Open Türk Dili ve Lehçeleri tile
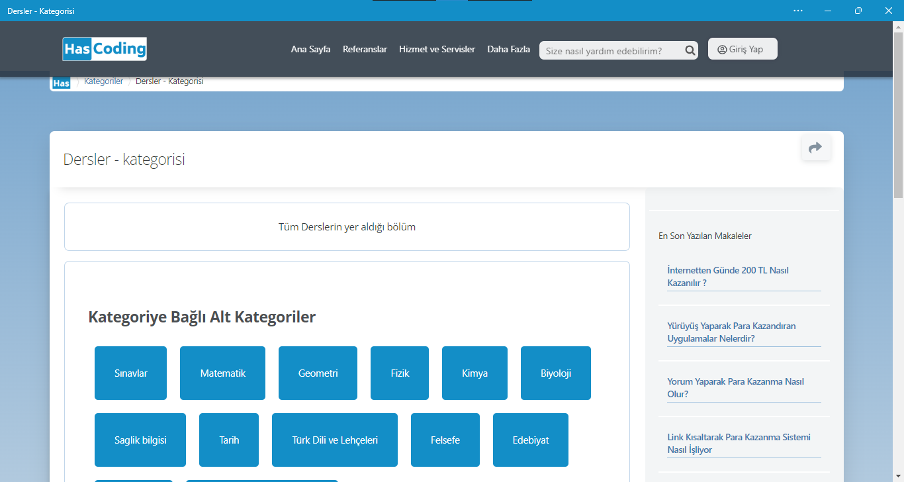The height and width of the screenshot is (482, 904). [335, 440]
